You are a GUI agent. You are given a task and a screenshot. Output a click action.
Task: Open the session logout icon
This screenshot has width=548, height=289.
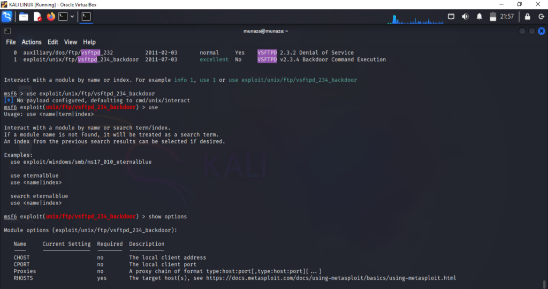point(541,17)
